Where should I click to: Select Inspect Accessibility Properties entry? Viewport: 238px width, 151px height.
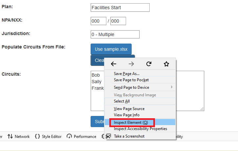point(140,129)
